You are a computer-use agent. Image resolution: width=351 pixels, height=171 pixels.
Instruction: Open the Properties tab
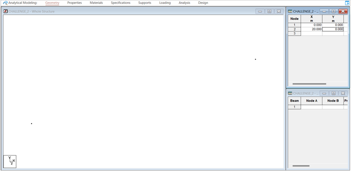[x=75, y=3]
